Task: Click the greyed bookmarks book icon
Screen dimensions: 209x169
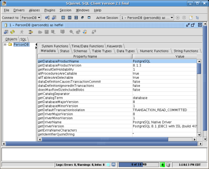Action: pos(62,32)
